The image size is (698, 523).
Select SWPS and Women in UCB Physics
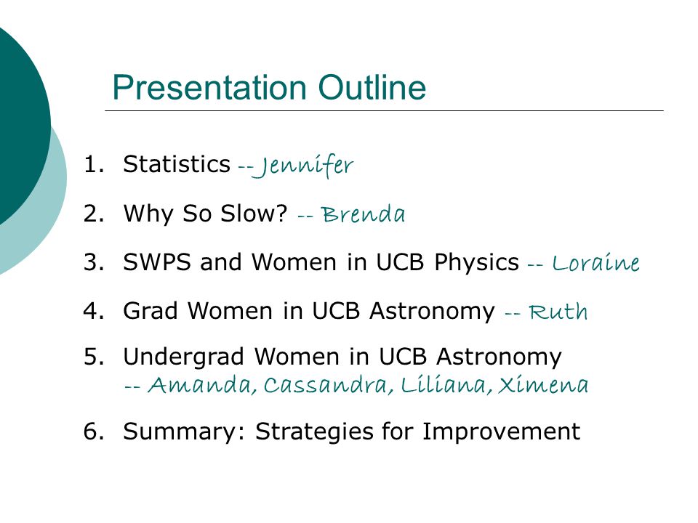[321, 261]
